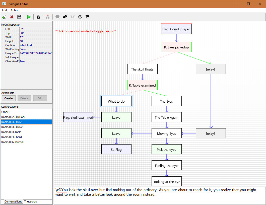Select the 'Pick the eyes' node
The image size is (266, 205).
point(166,150)
